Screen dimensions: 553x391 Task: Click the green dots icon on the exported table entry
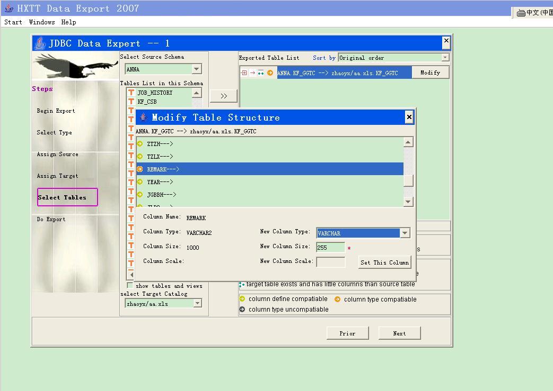point(261,72)
